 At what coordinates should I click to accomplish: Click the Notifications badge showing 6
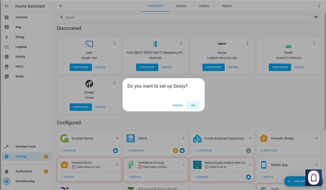tap(46, 171)
